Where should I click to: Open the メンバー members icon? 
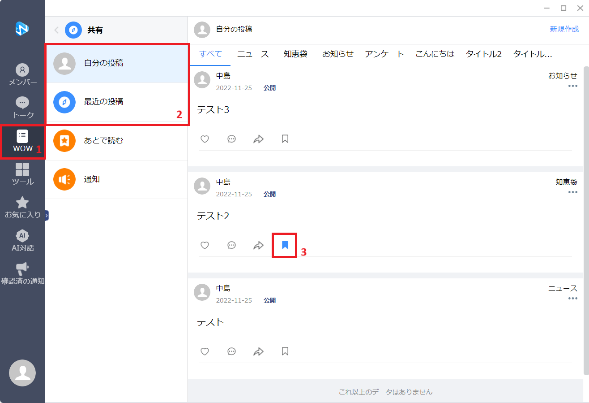click(x=22, y=75)
